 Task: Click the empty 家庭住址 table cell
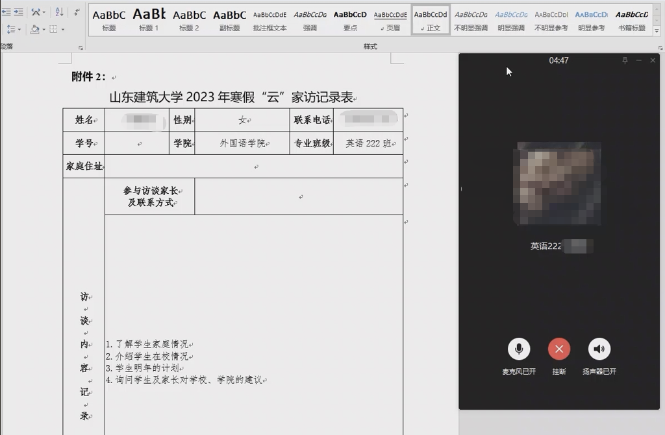click(253, 167)
